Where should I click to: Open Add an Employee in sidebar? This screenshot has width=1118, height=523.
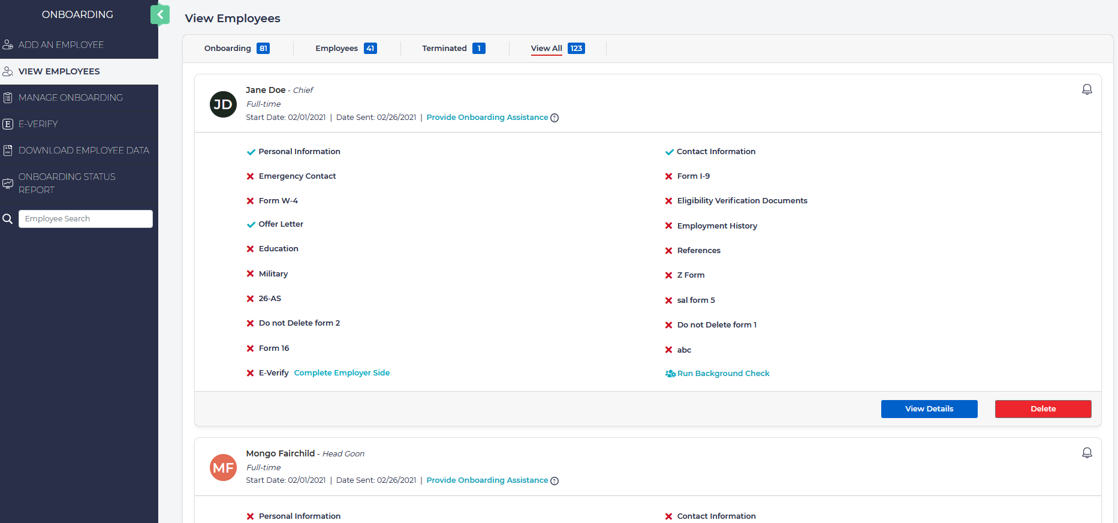[x=61, y=45]
